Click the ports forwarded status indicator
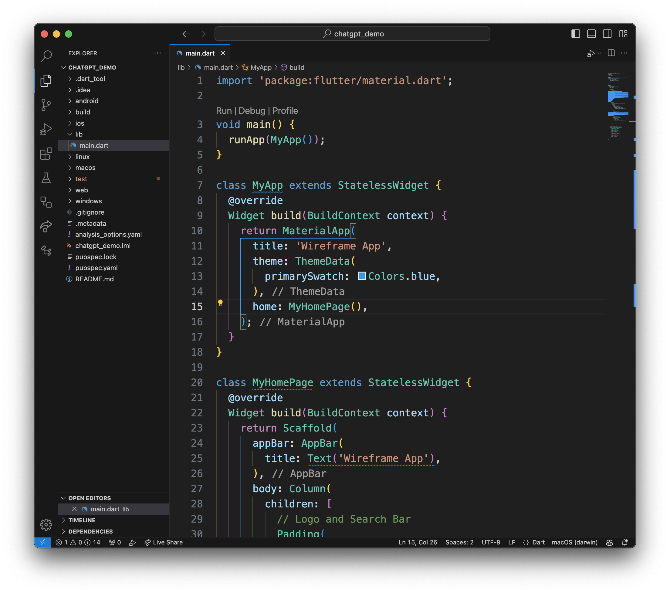The height and width of the screenshot is (593, 670). (x=115, y=543)
